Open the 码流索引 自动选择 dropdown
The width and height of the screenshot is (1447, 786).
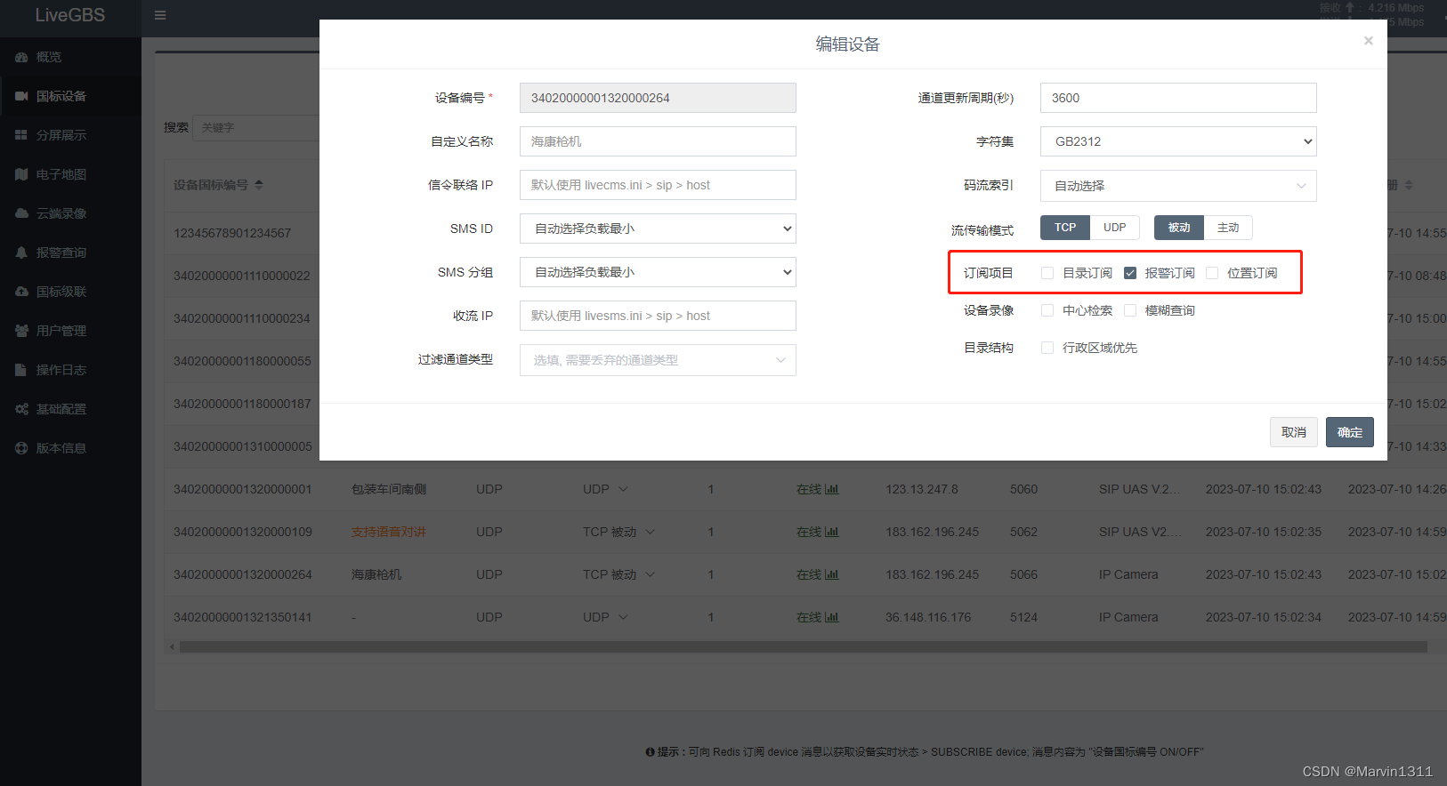point(1178,186)
